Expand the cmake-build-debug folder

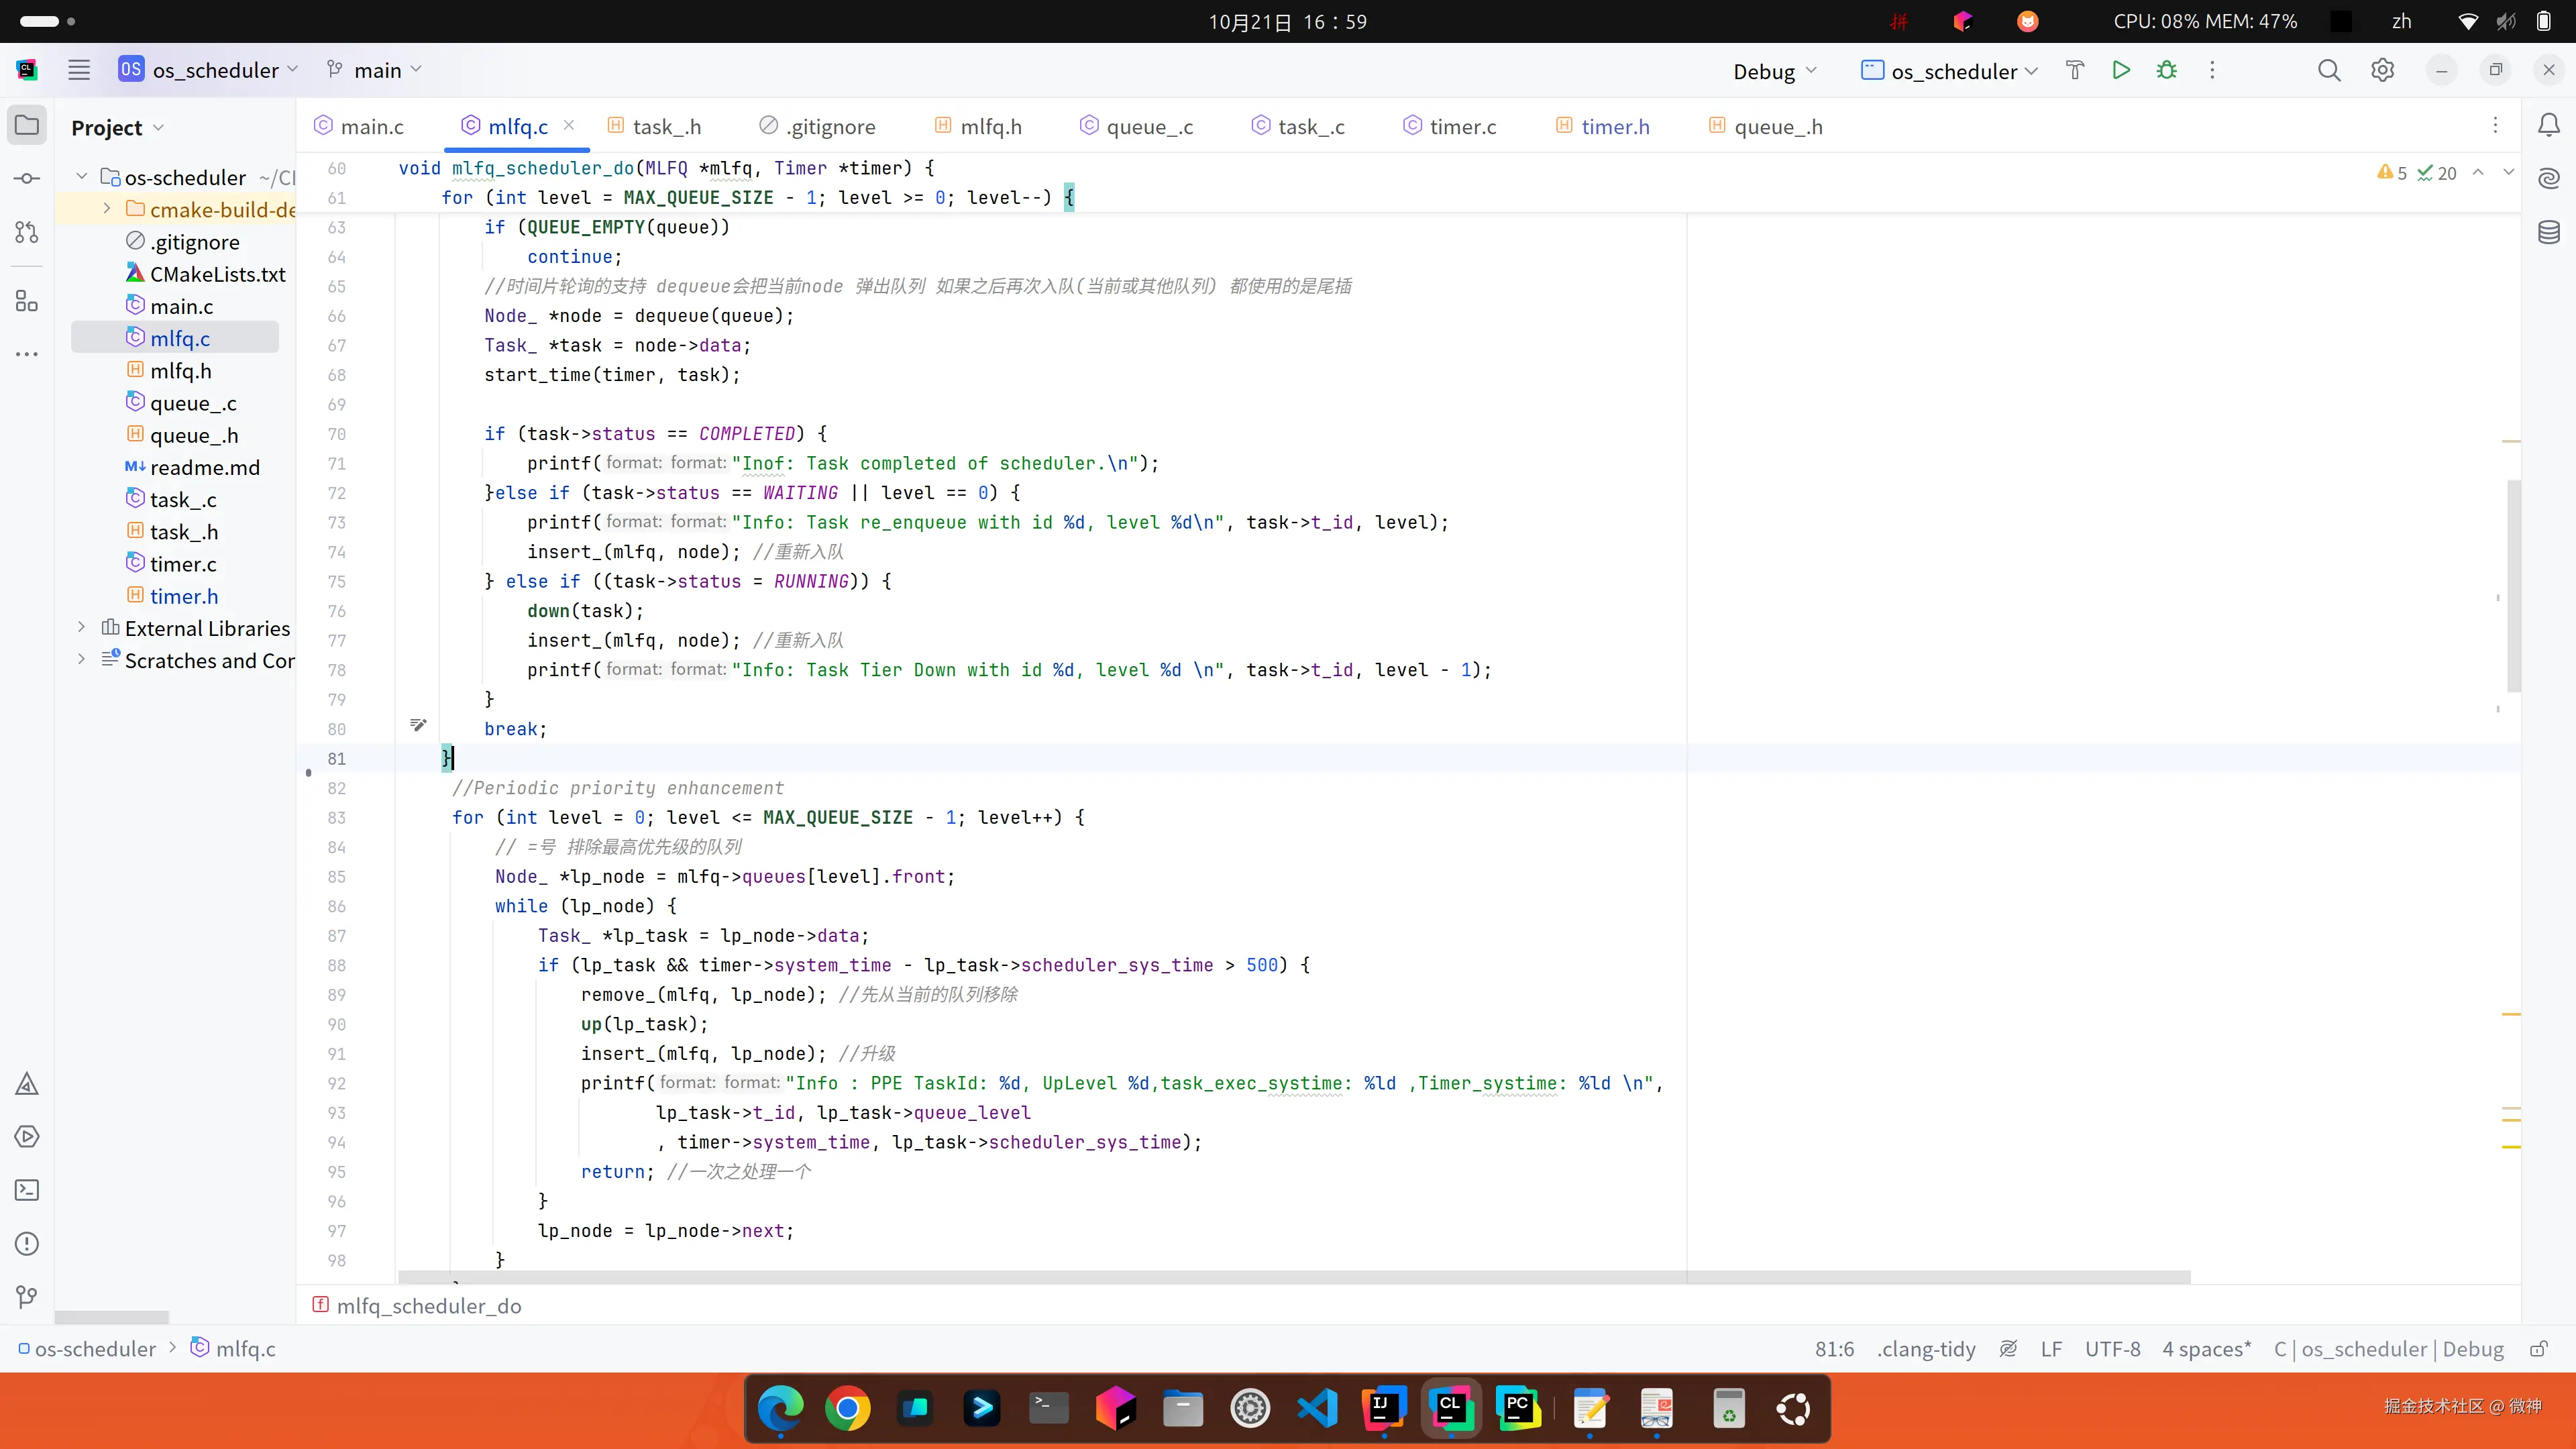(x=107, y=209)
